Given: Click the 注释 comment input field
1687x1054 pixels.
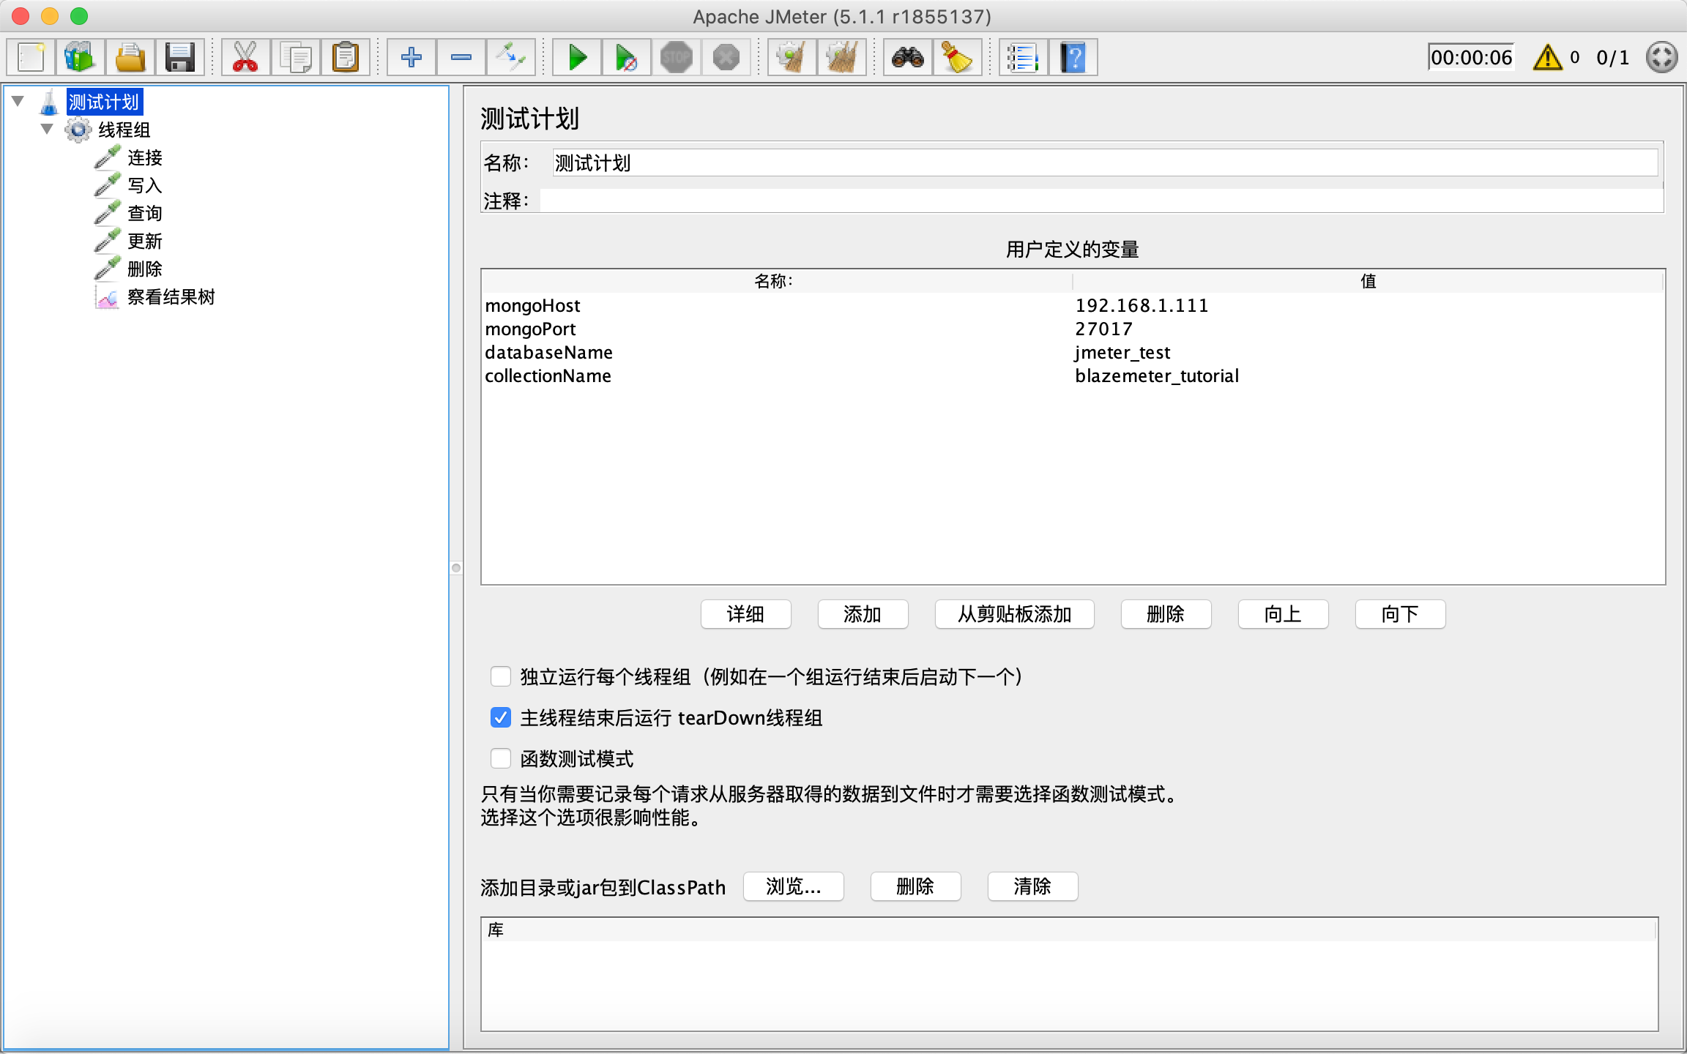Looking at the screenshot, I should click(1101, 201).
